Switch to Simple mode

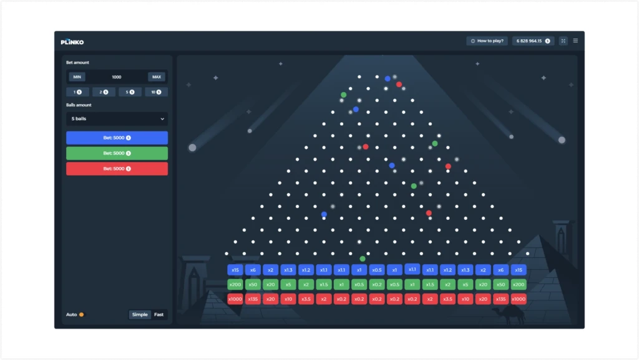click(140, 315)
